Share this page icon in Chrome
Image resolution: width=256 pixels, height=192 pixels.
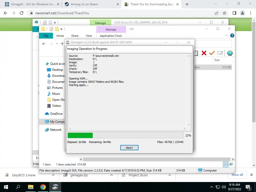pos(216,13)
